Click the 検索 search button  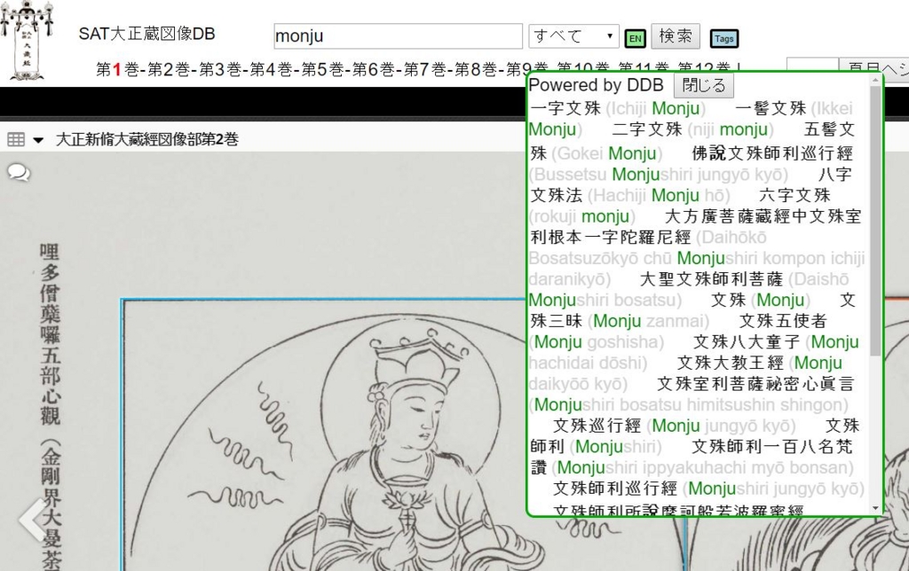pyautogui.click(x=676, y=35)
